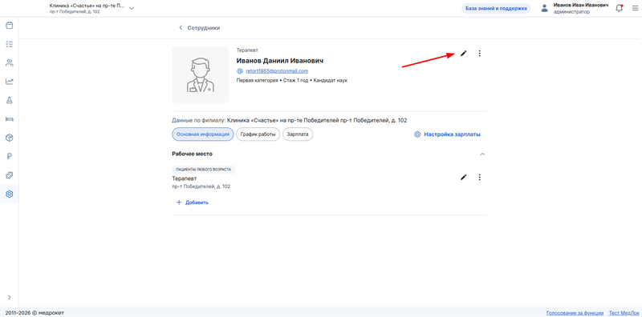This screenshot has width=642, height=317.
Task: Click the Рабочее место heading
Action: (x=193, y=154)
